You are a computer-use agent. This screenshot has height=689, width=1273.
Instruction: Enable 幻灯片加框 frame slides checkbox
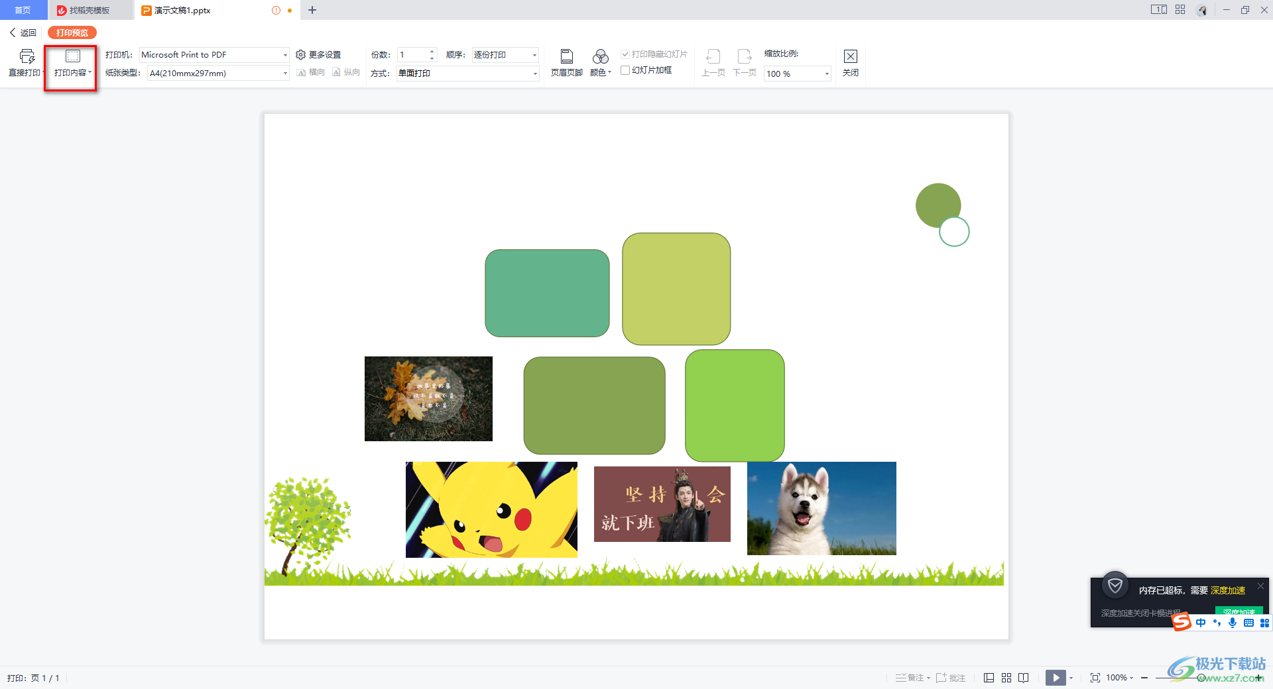[x=625, y=70]
